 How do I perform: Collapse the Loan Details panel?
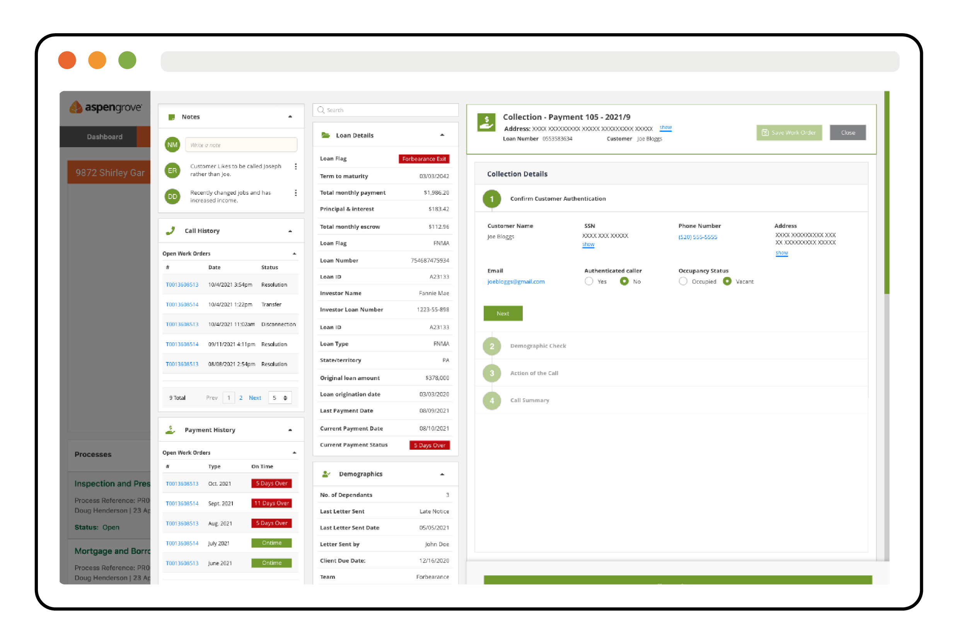(x=442, y=135)
